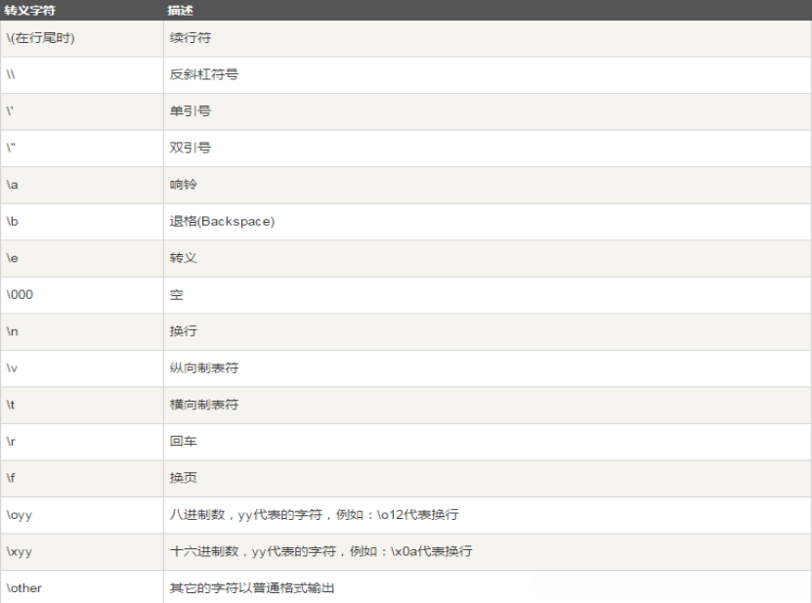Click the '纵向制表符' description
Viewport: 812px width, 603px height.
204,367
